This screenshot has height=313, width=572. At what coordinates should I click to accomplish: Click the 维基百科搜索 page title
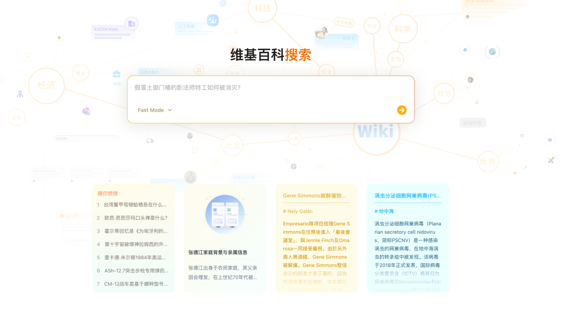point(271,55)
